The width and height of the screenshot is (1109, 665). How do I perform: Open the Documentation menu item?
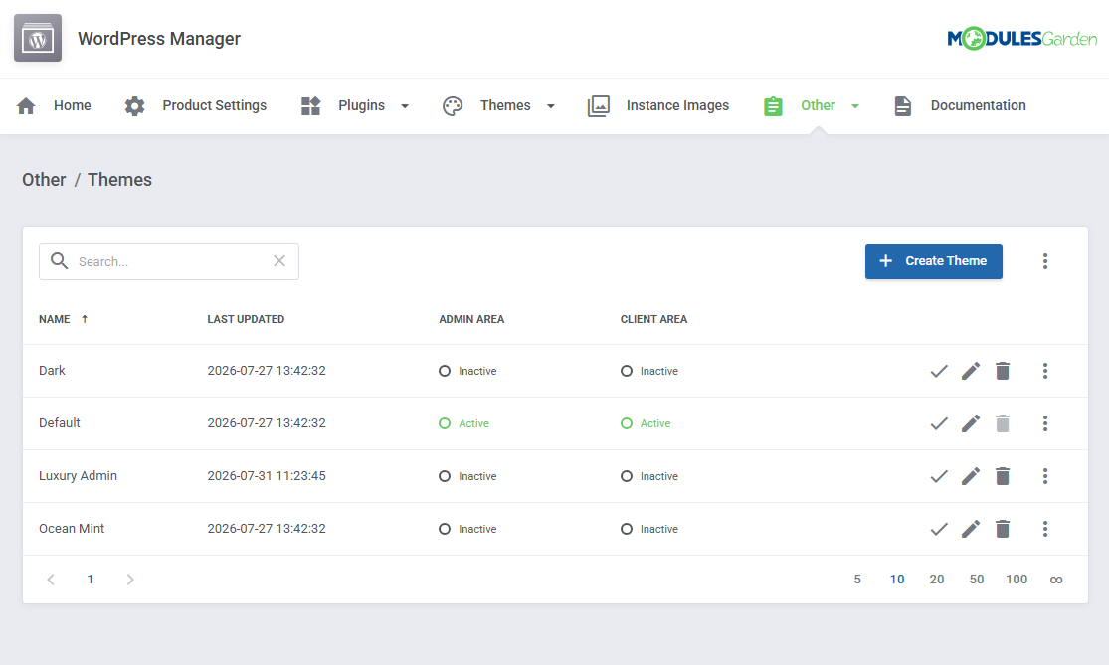[x=978, y=106]
